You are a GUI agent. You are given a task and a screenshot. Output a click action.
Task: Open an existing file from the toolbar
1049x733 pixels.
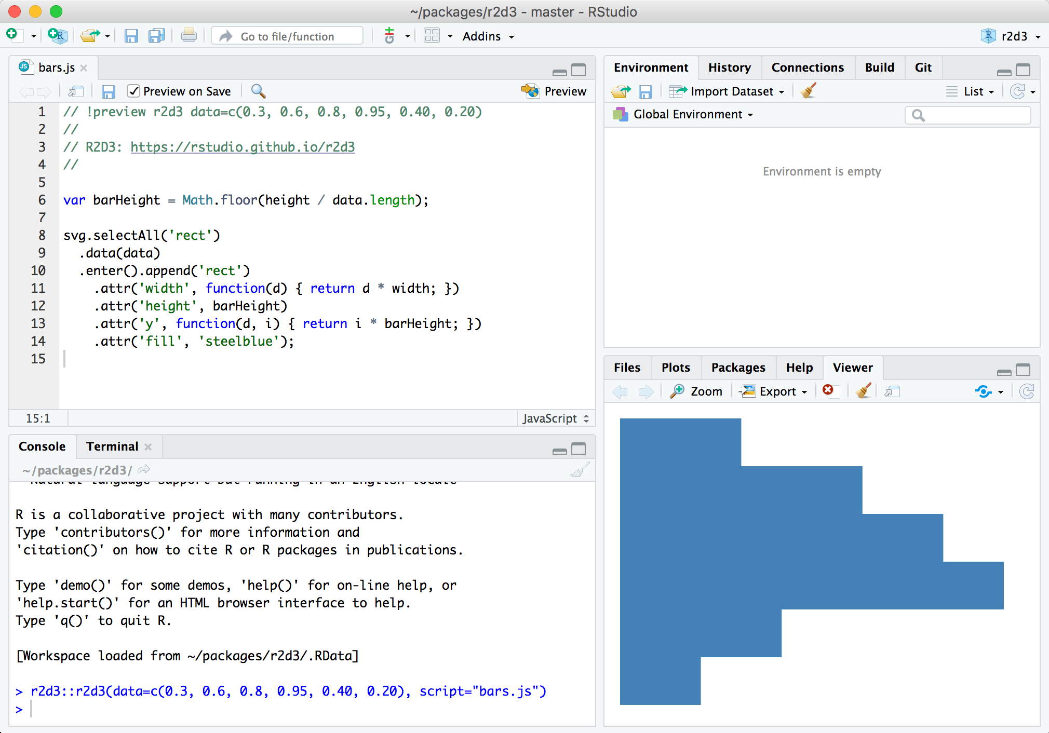pos(88,35)
